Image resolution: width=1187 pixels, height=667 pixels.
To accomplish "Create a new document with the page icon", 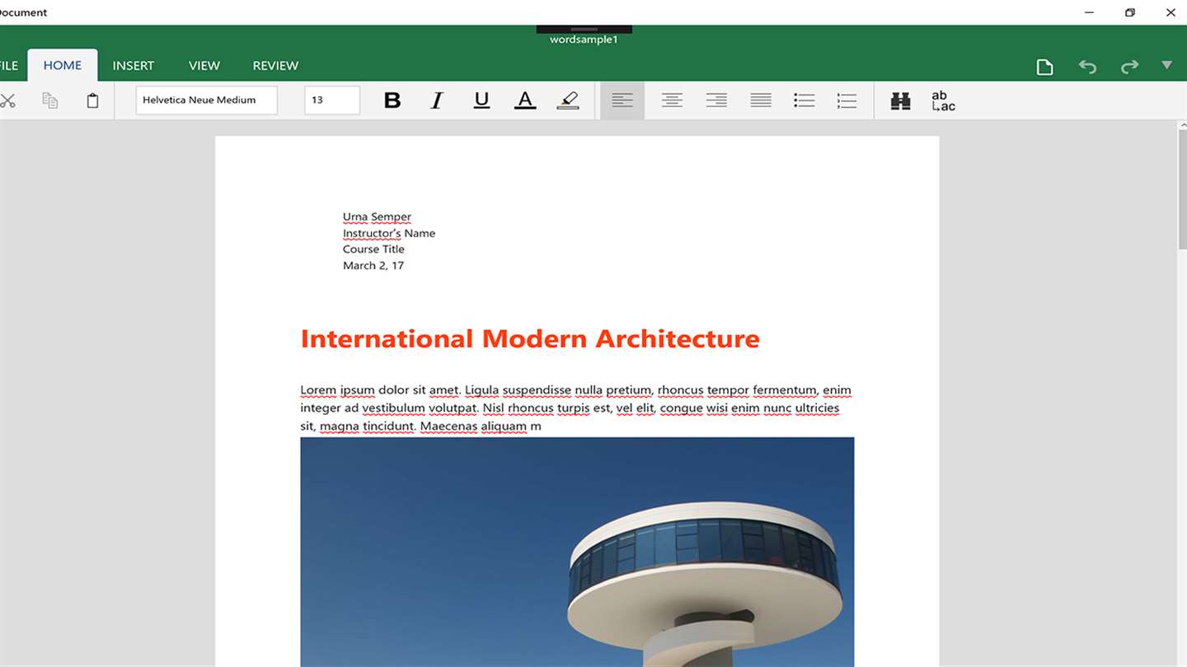I will coord(1044,67).
